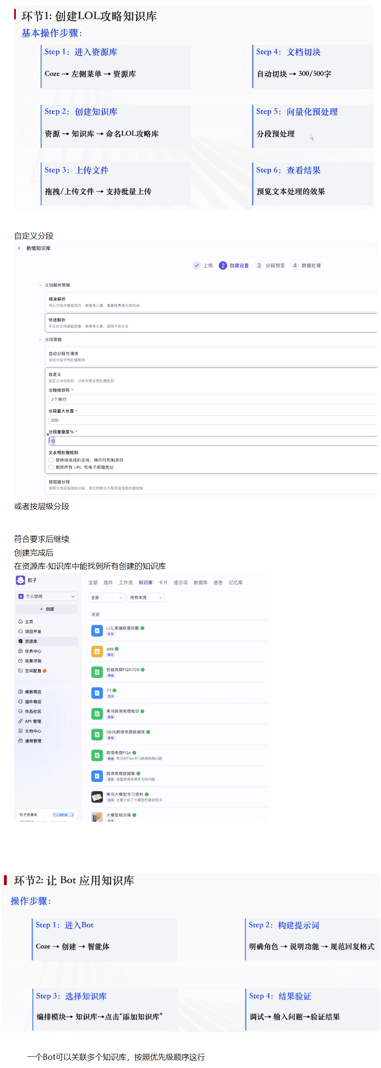
Task: Click the + 创建 button
Action: point(47,609)
